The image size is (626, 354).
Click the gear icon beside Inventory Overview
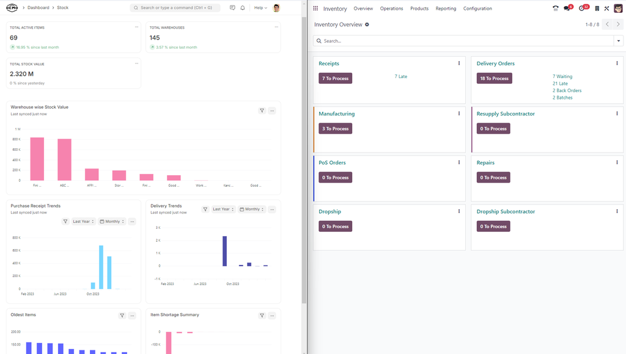(367, 24)
